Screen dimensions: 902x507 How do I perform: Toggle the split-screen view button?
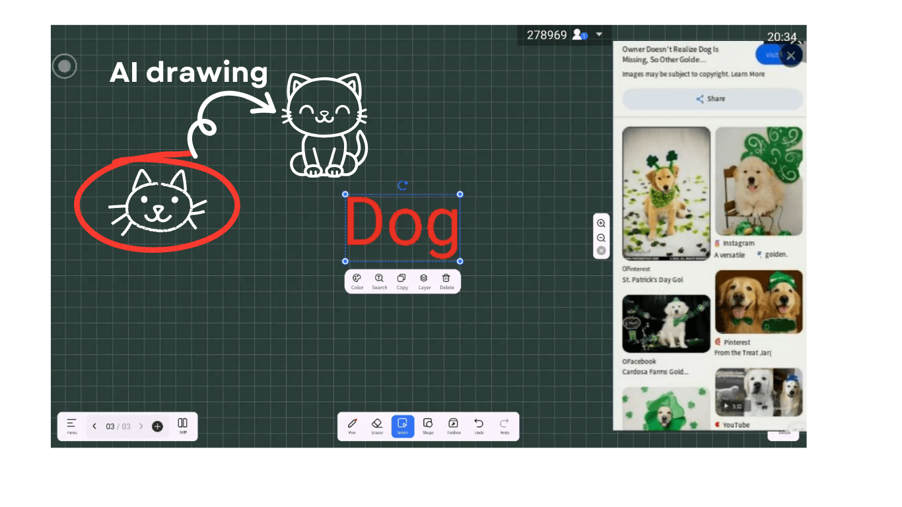[183, 425]
